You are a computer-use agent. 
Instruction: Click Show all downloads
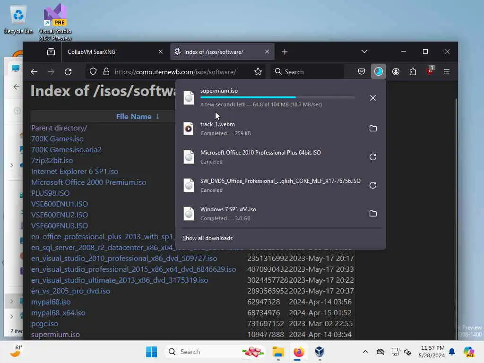(x=207, y=238)
